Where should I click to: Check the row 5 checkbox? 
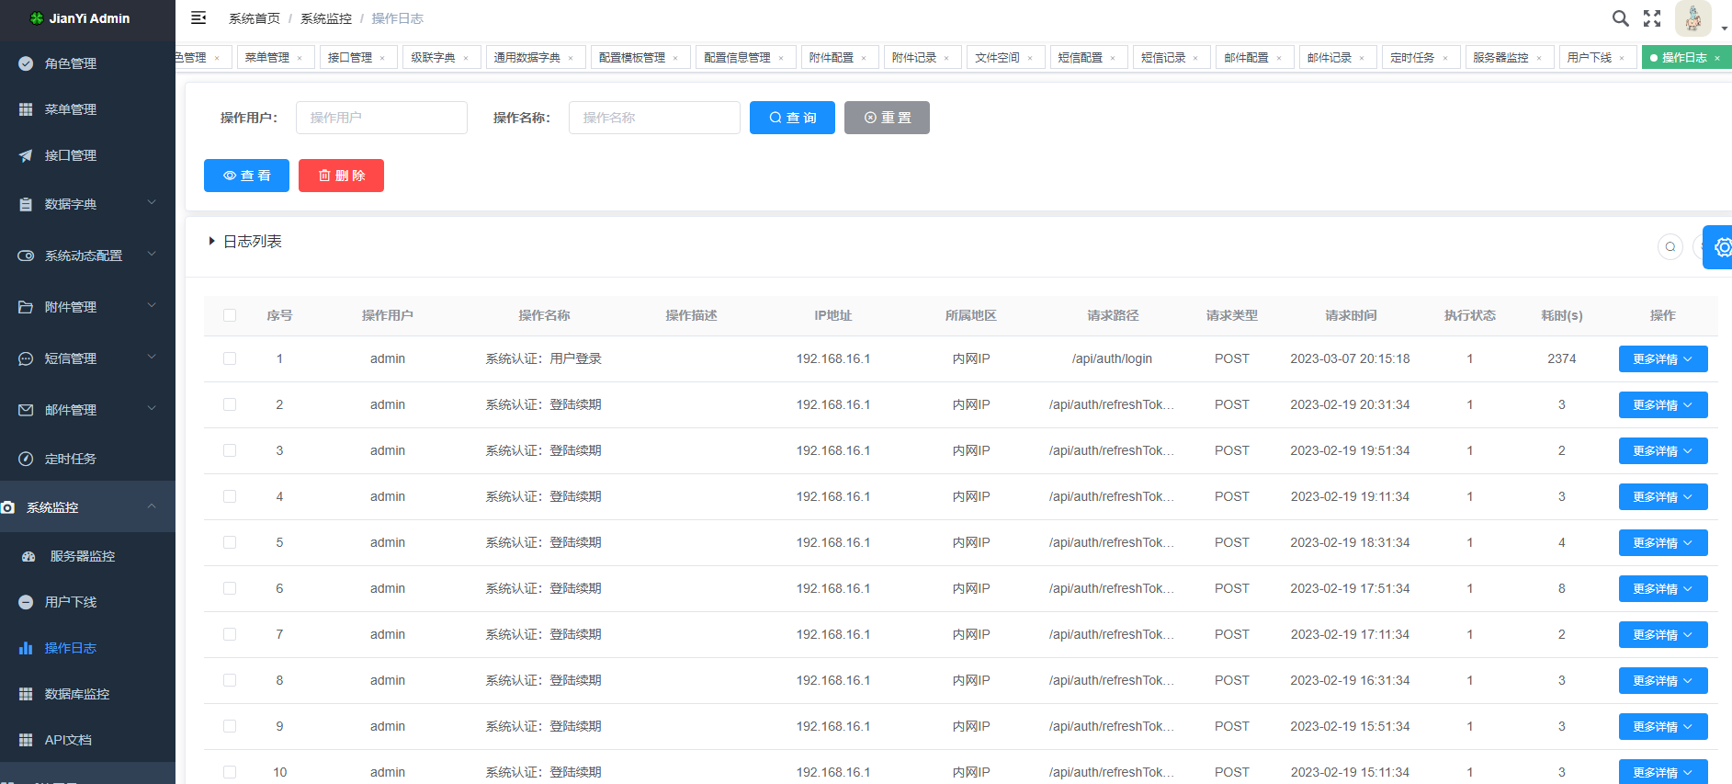point(230,542)
